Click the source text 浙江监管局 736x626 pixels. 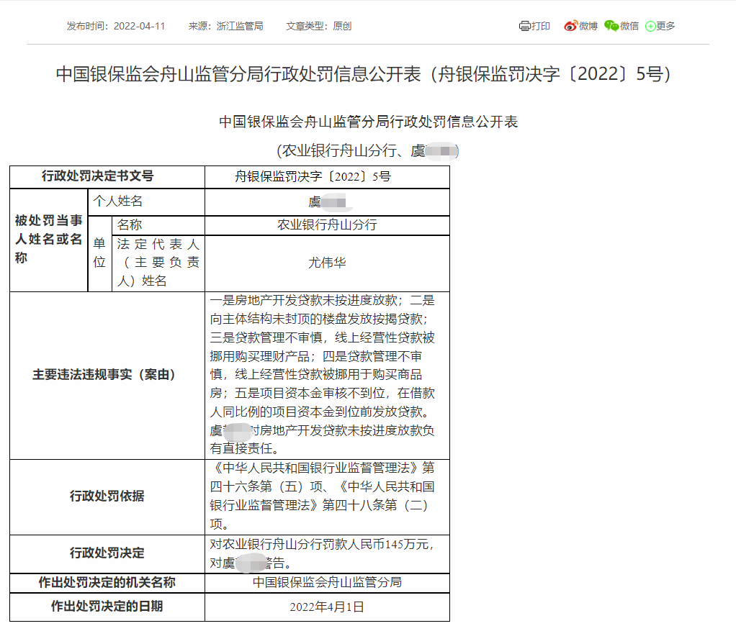pos(239,26)
